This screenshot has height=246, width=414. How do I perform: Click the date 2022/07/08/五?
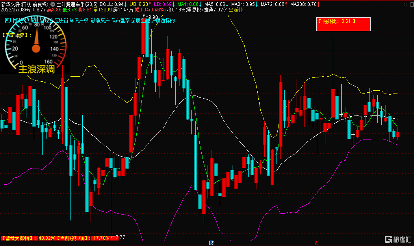point(16,10)
